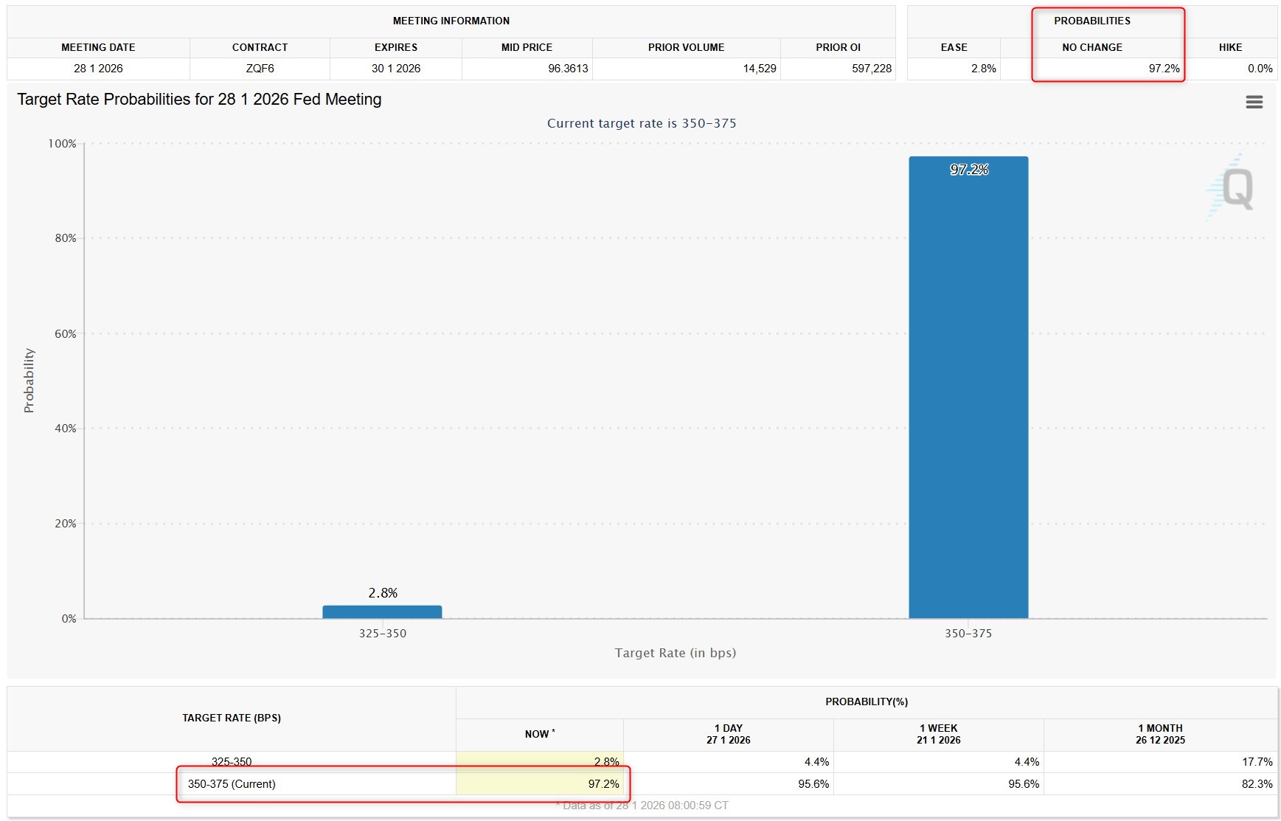Screen dimensions: 1281x821
Task: Click the HIKE probability value 0.0%
Action: point(1260,69)
